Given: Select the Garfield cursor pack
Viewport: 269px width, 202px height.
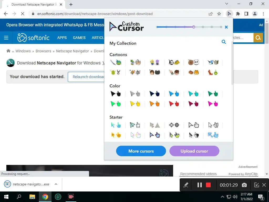Looking at the screenshot, I should [194, 73].
